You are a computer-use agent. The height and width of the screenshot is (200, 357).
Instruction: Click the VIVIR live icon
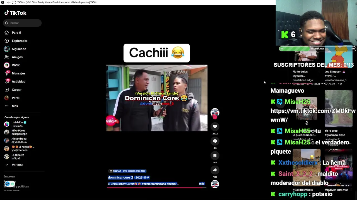click(x=7, y=65)
